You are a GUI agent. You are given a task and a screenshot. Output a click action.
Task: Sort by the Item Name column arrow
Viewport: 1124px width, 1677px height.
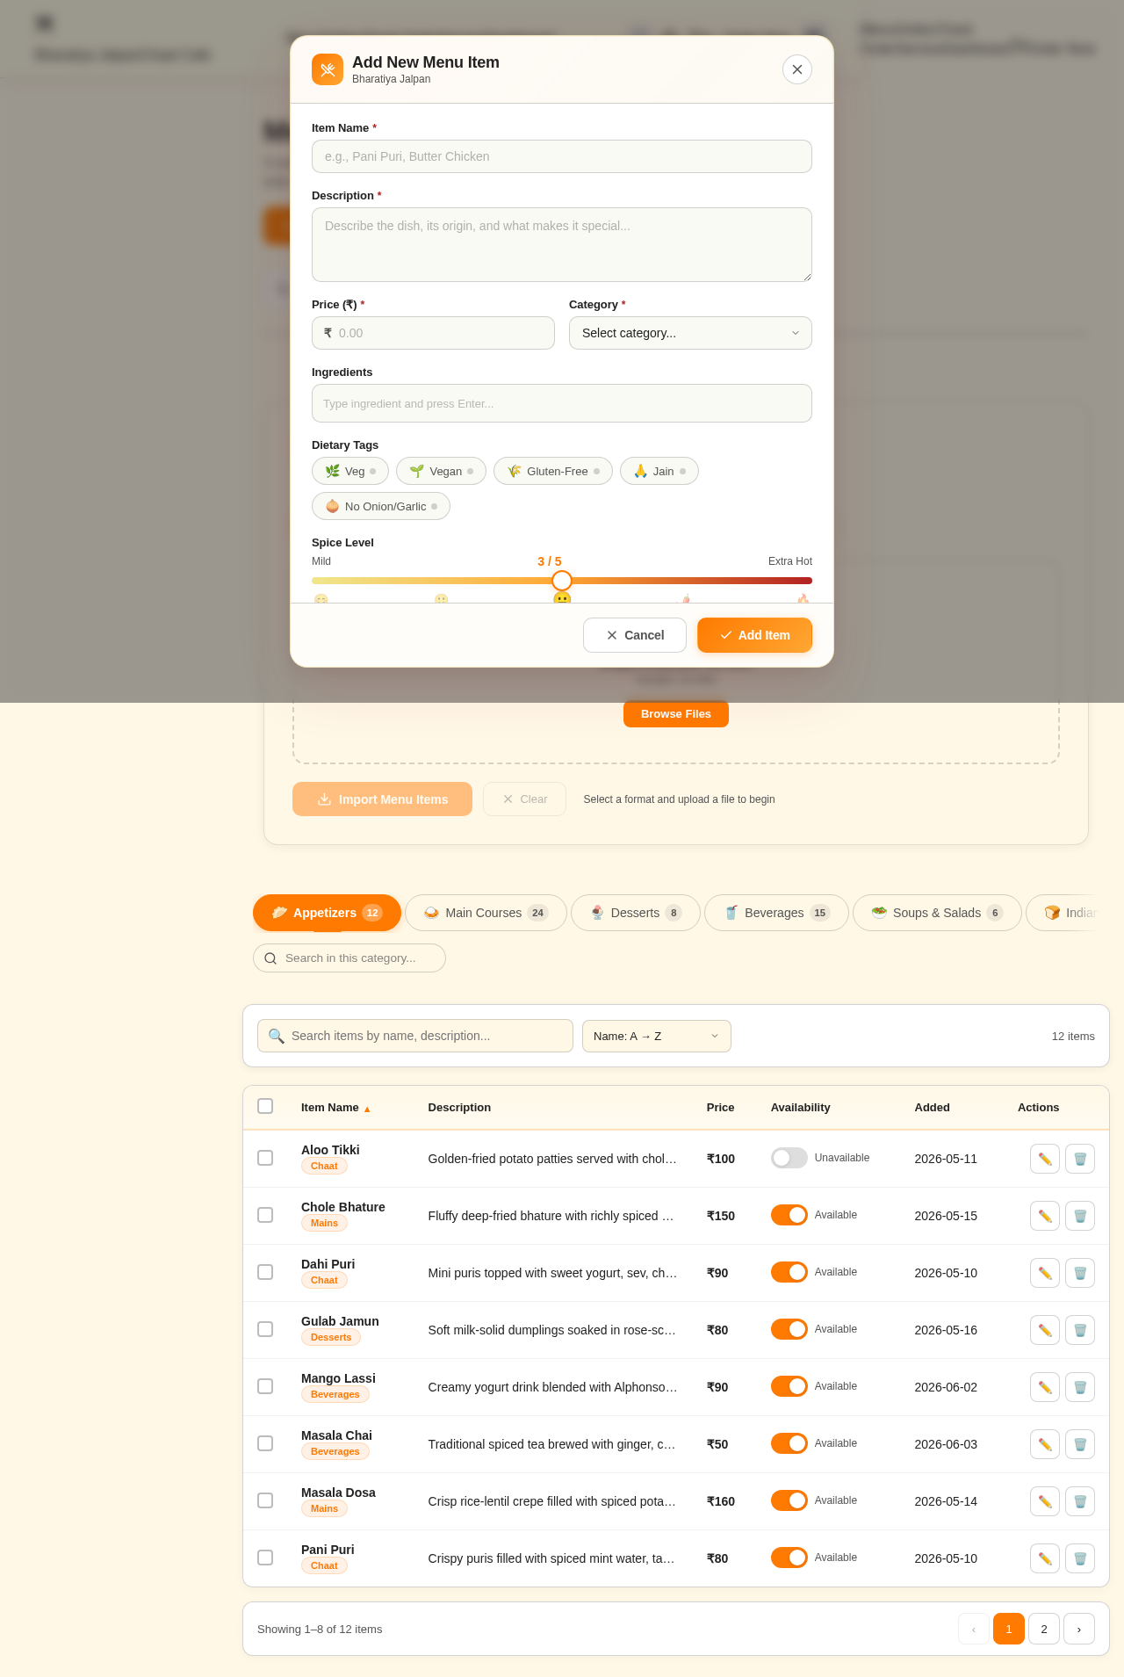(x=367, y=1109)
